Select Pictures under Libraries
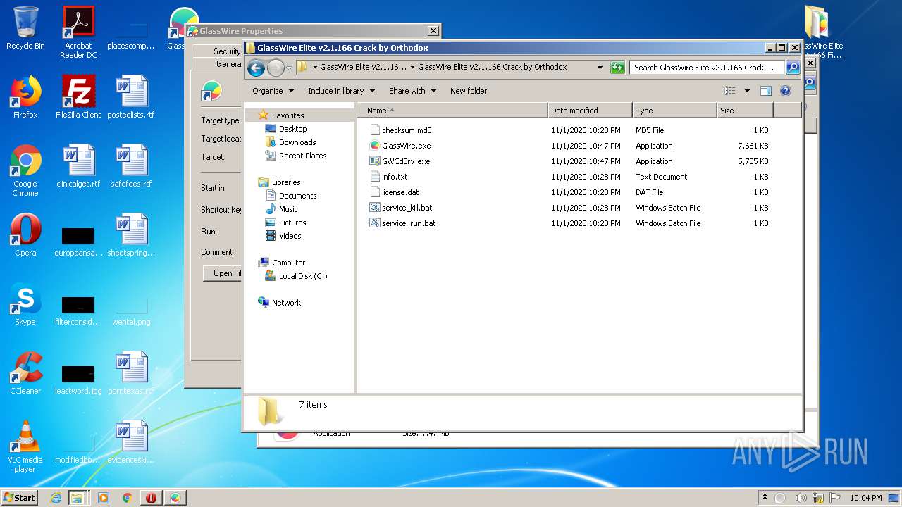Screen dimensions: 902x507 [x=292, y=223]
